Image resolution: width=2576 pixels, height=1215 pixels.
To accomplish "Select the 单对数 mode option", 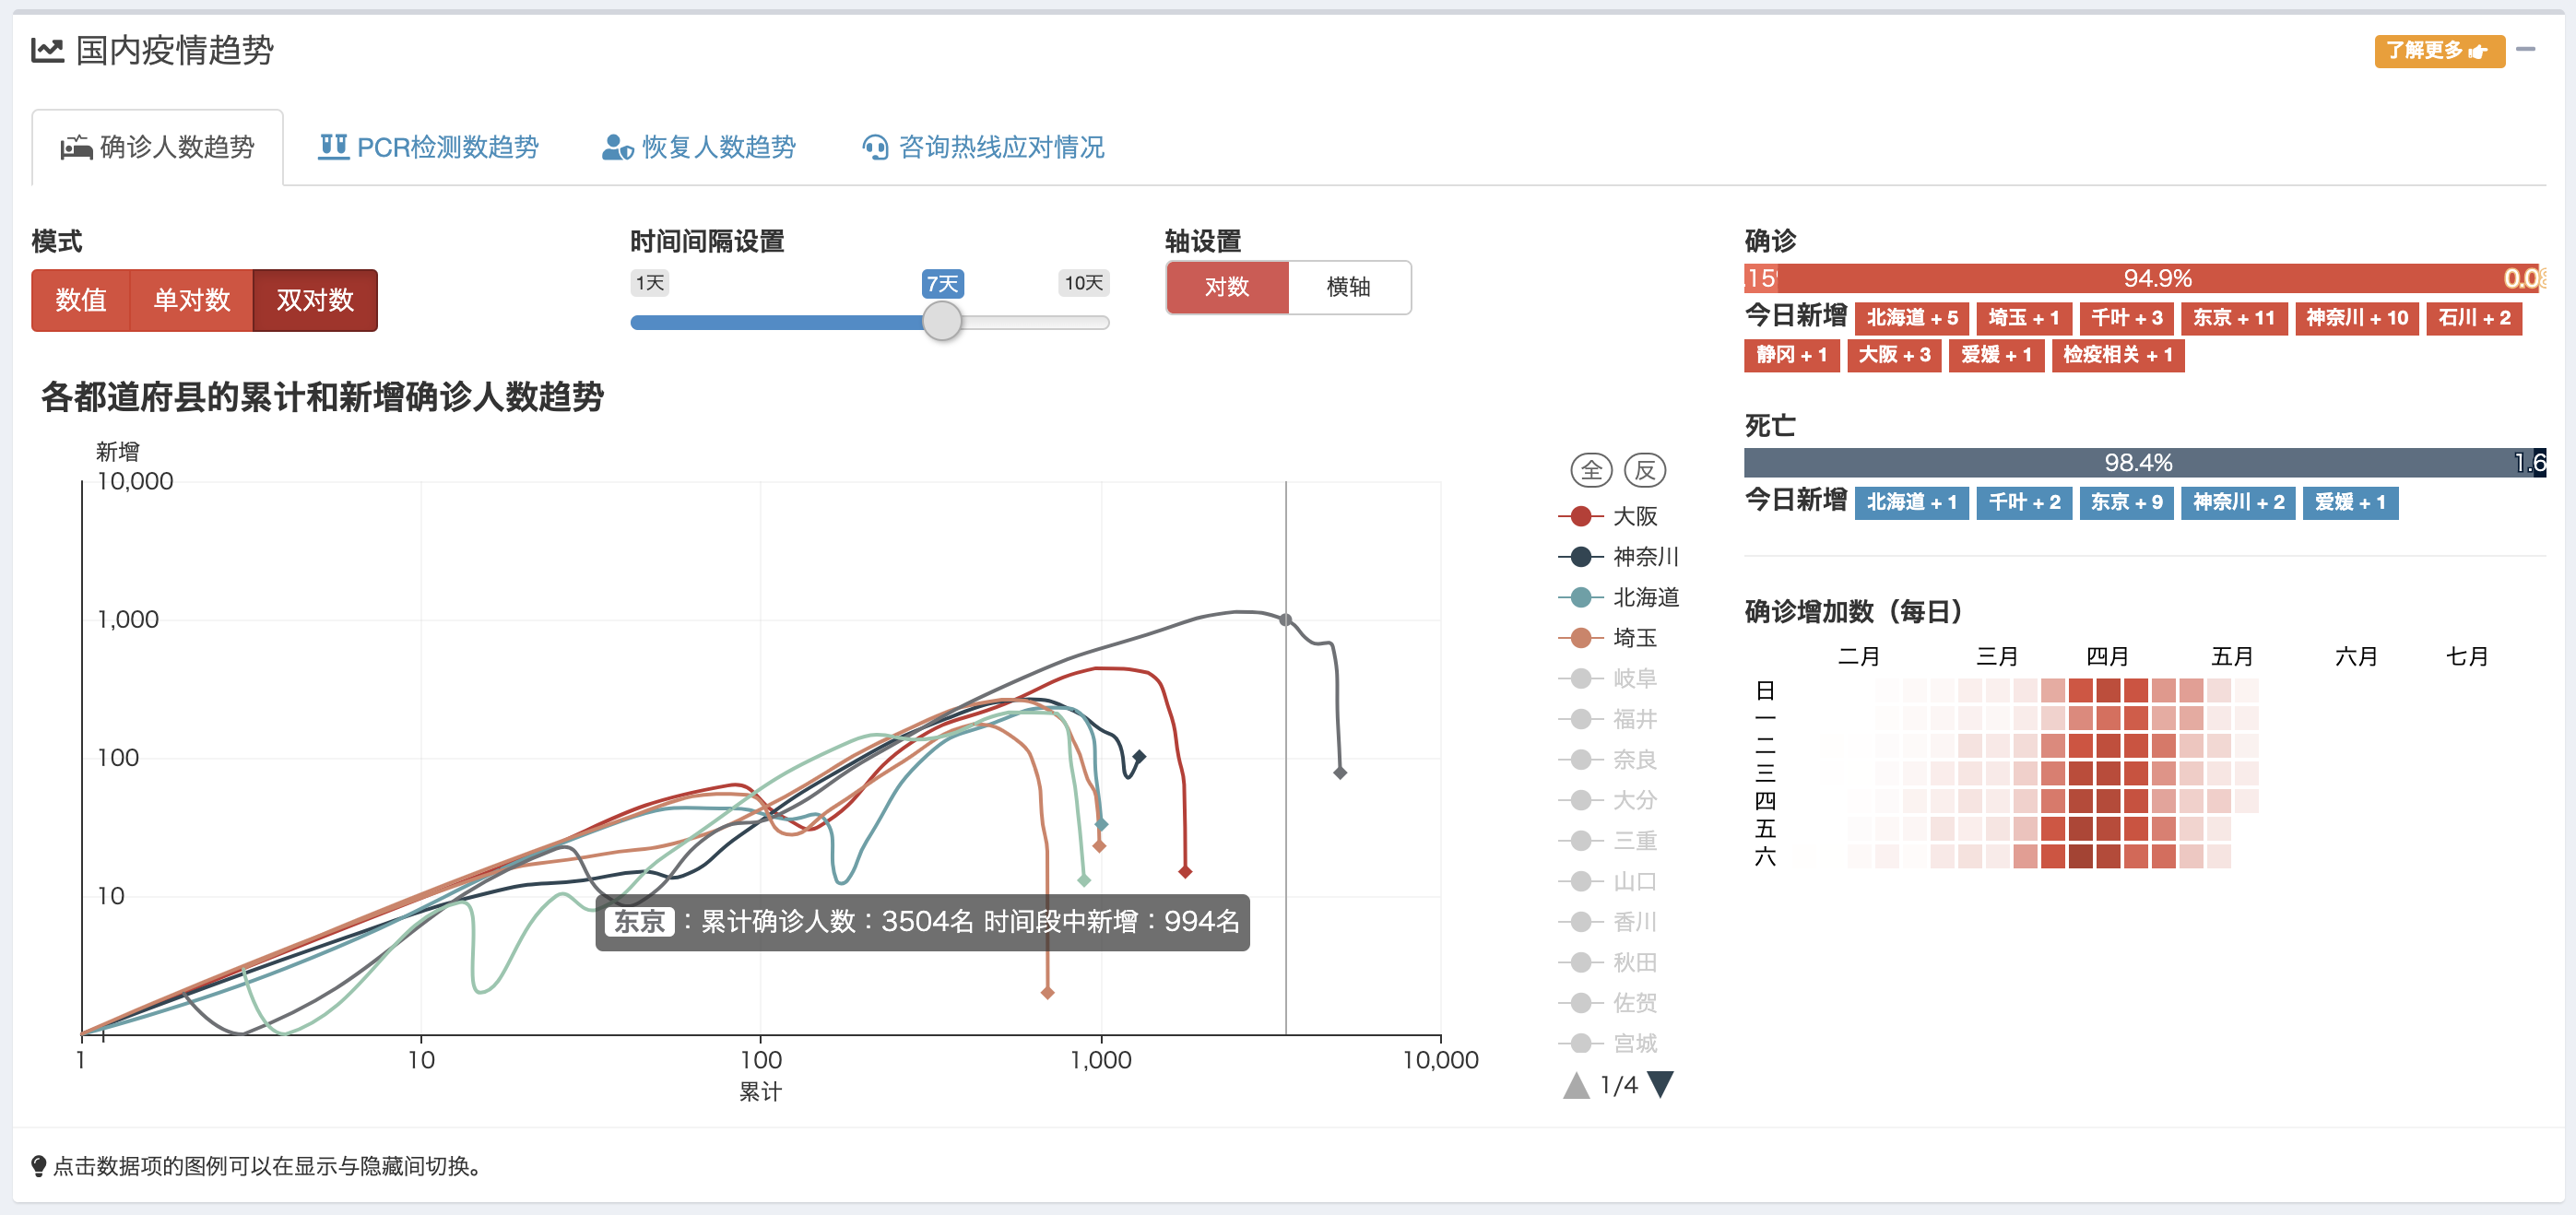I will coord(192,300).
